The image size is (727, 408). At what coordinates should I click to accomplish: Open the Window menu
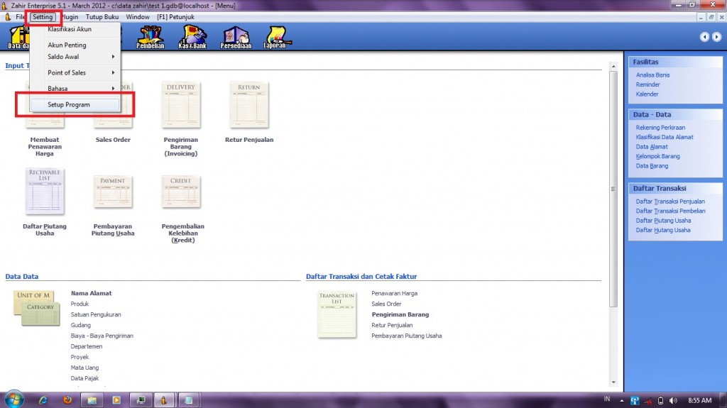tap(138, 17)
